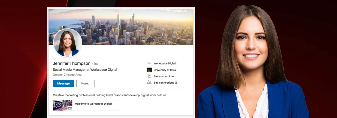Screen dimensions: 337x118
Task: Click the Welcome to Workspace Digital title
Action: 93,104
